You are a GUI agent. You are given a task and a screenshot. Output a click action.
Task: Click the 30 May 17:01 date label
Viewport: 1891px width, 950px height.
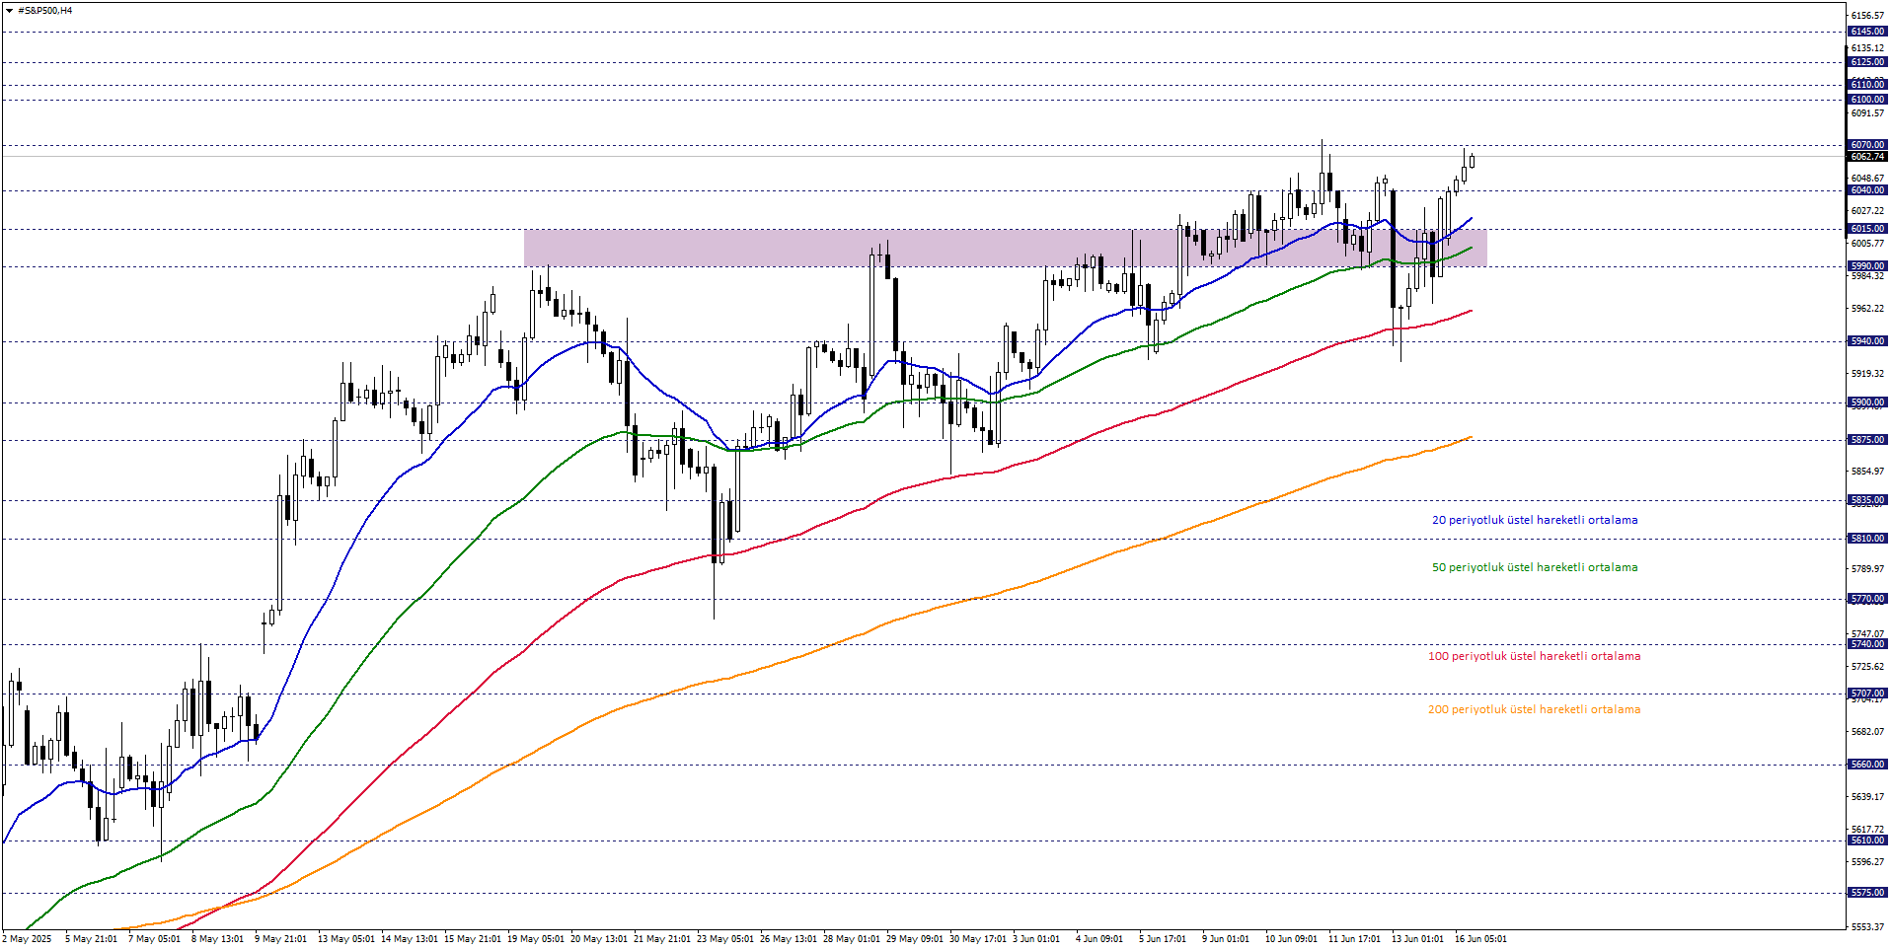click(977, 939)
